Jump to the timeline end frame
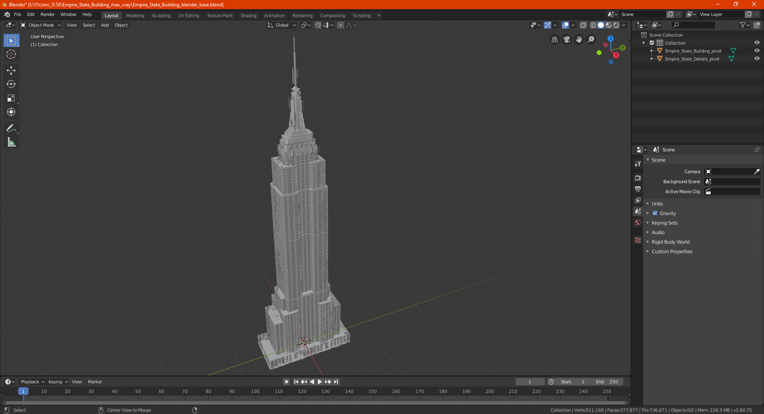 coord(336,382)
